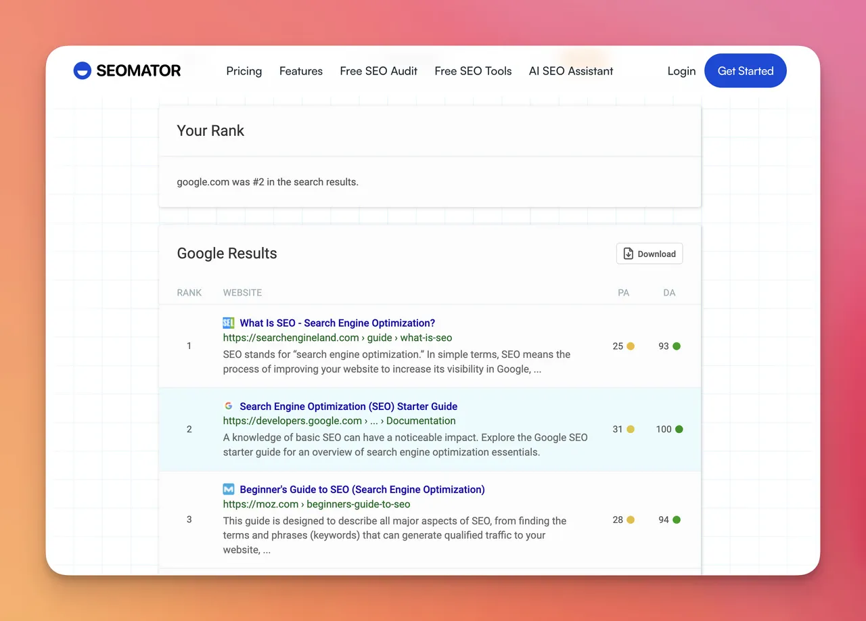Image resolution: width=866 pixels, height=621 pixels.
Task: Download the Google Results list
Action: click(649, 254)
